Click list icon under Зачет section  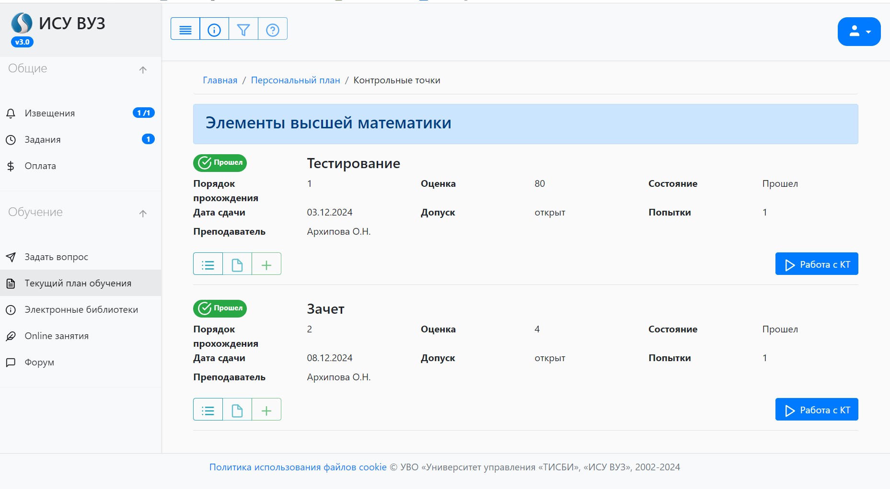click(208, 409)
